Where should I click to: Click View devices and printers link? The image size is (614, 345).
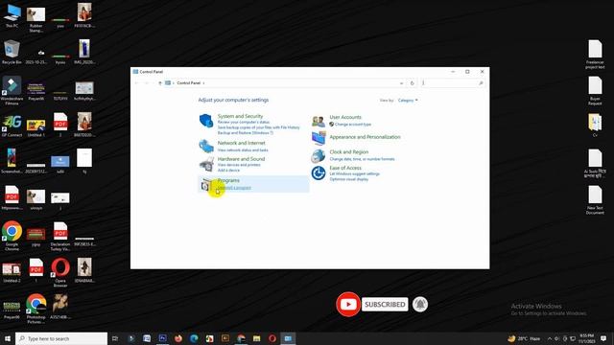coord(239,165)
